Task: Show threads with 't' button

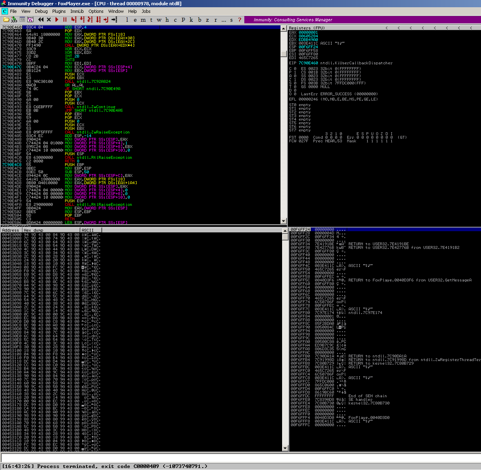Action: [151, 20]
